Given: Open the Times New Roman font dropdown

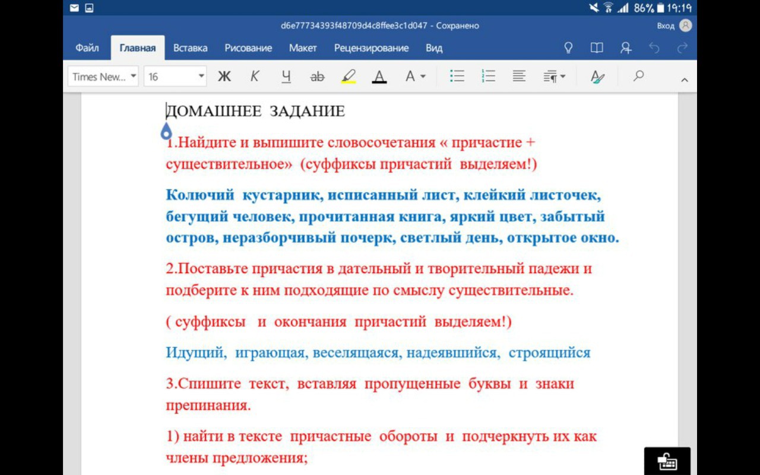Looking at the screenshot, I should (x=104, y=77).
